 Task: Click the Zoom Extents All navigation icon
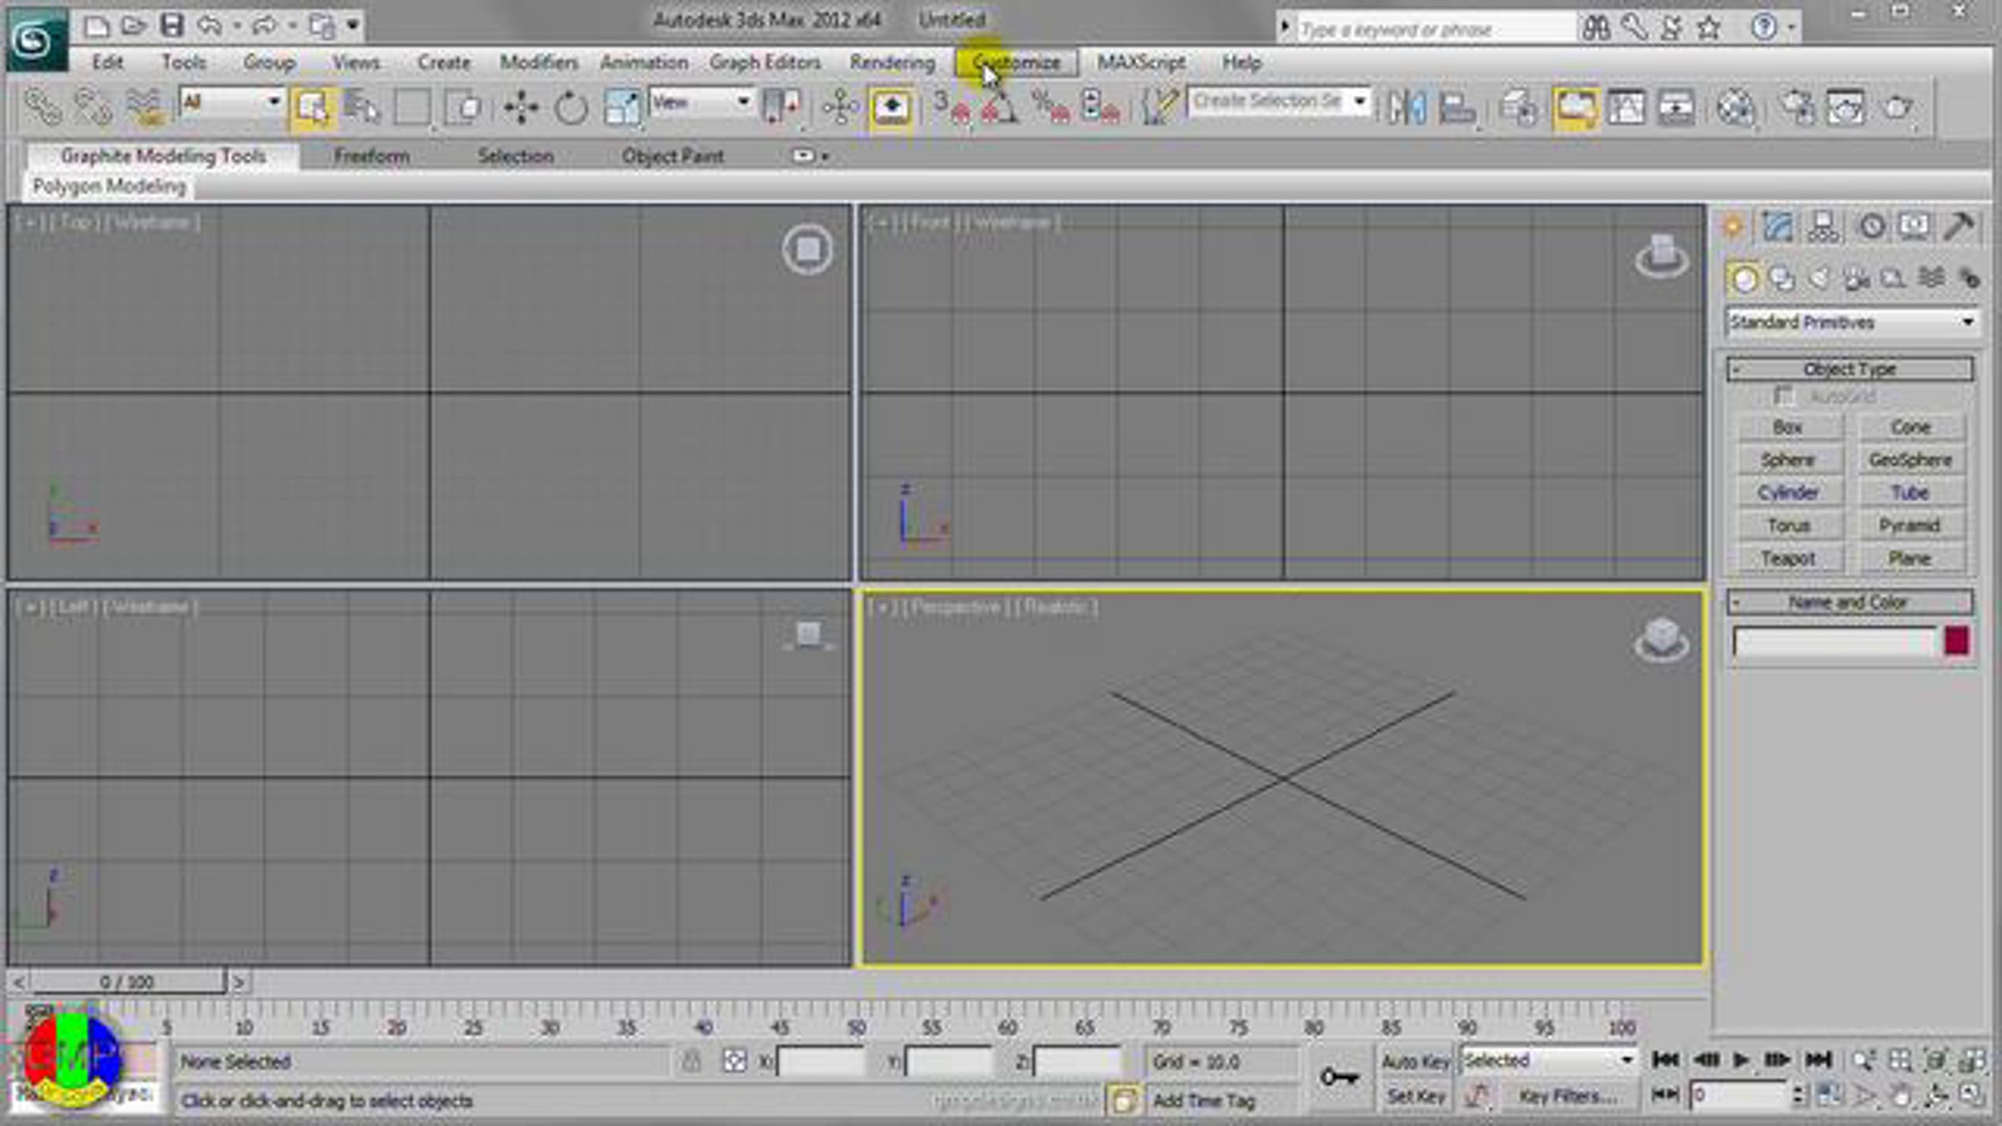[1974, 1060]
